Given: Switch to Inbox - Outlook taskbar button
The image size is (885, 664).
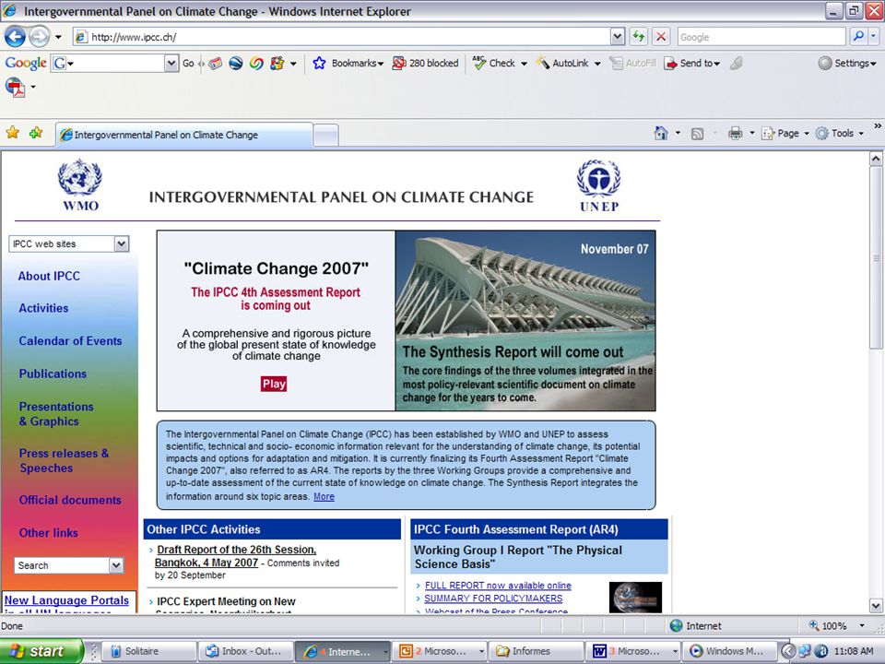Looking at the screenshot, I should pyautogui.click(x=245, y=652).
